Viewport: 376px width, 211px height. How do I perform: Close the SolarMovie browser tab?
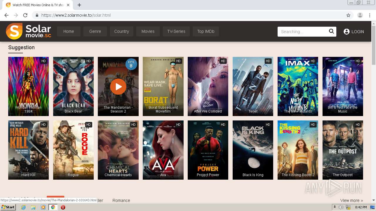[x=68, y=5]
